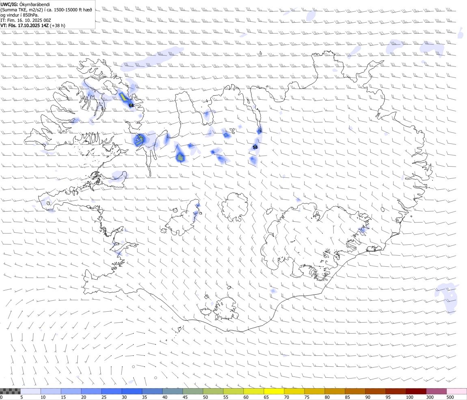Click the "300" legend scale label
The width and height of the screenshot is (467, 400).
[430, 397]
